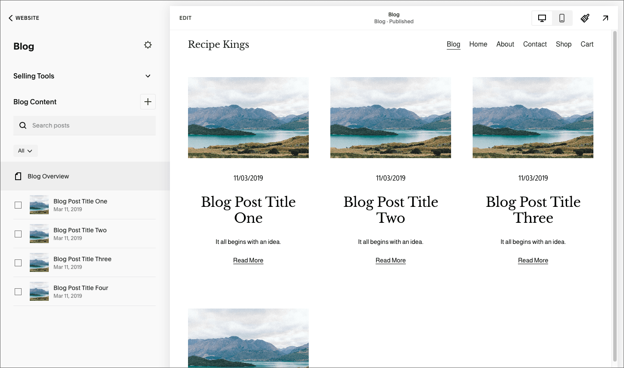Click the Blog Post Title Two thumbnail
The image size is (624, 368).
tap(39, 234)
